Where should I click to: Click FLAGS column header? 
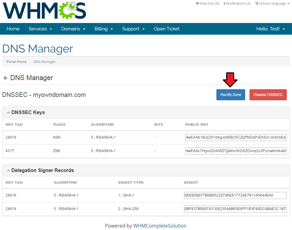point(59,125)
